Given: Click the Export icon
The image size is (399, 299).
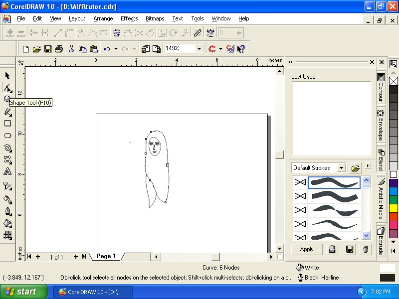Looking at the screenshot, I should (157, 48).
